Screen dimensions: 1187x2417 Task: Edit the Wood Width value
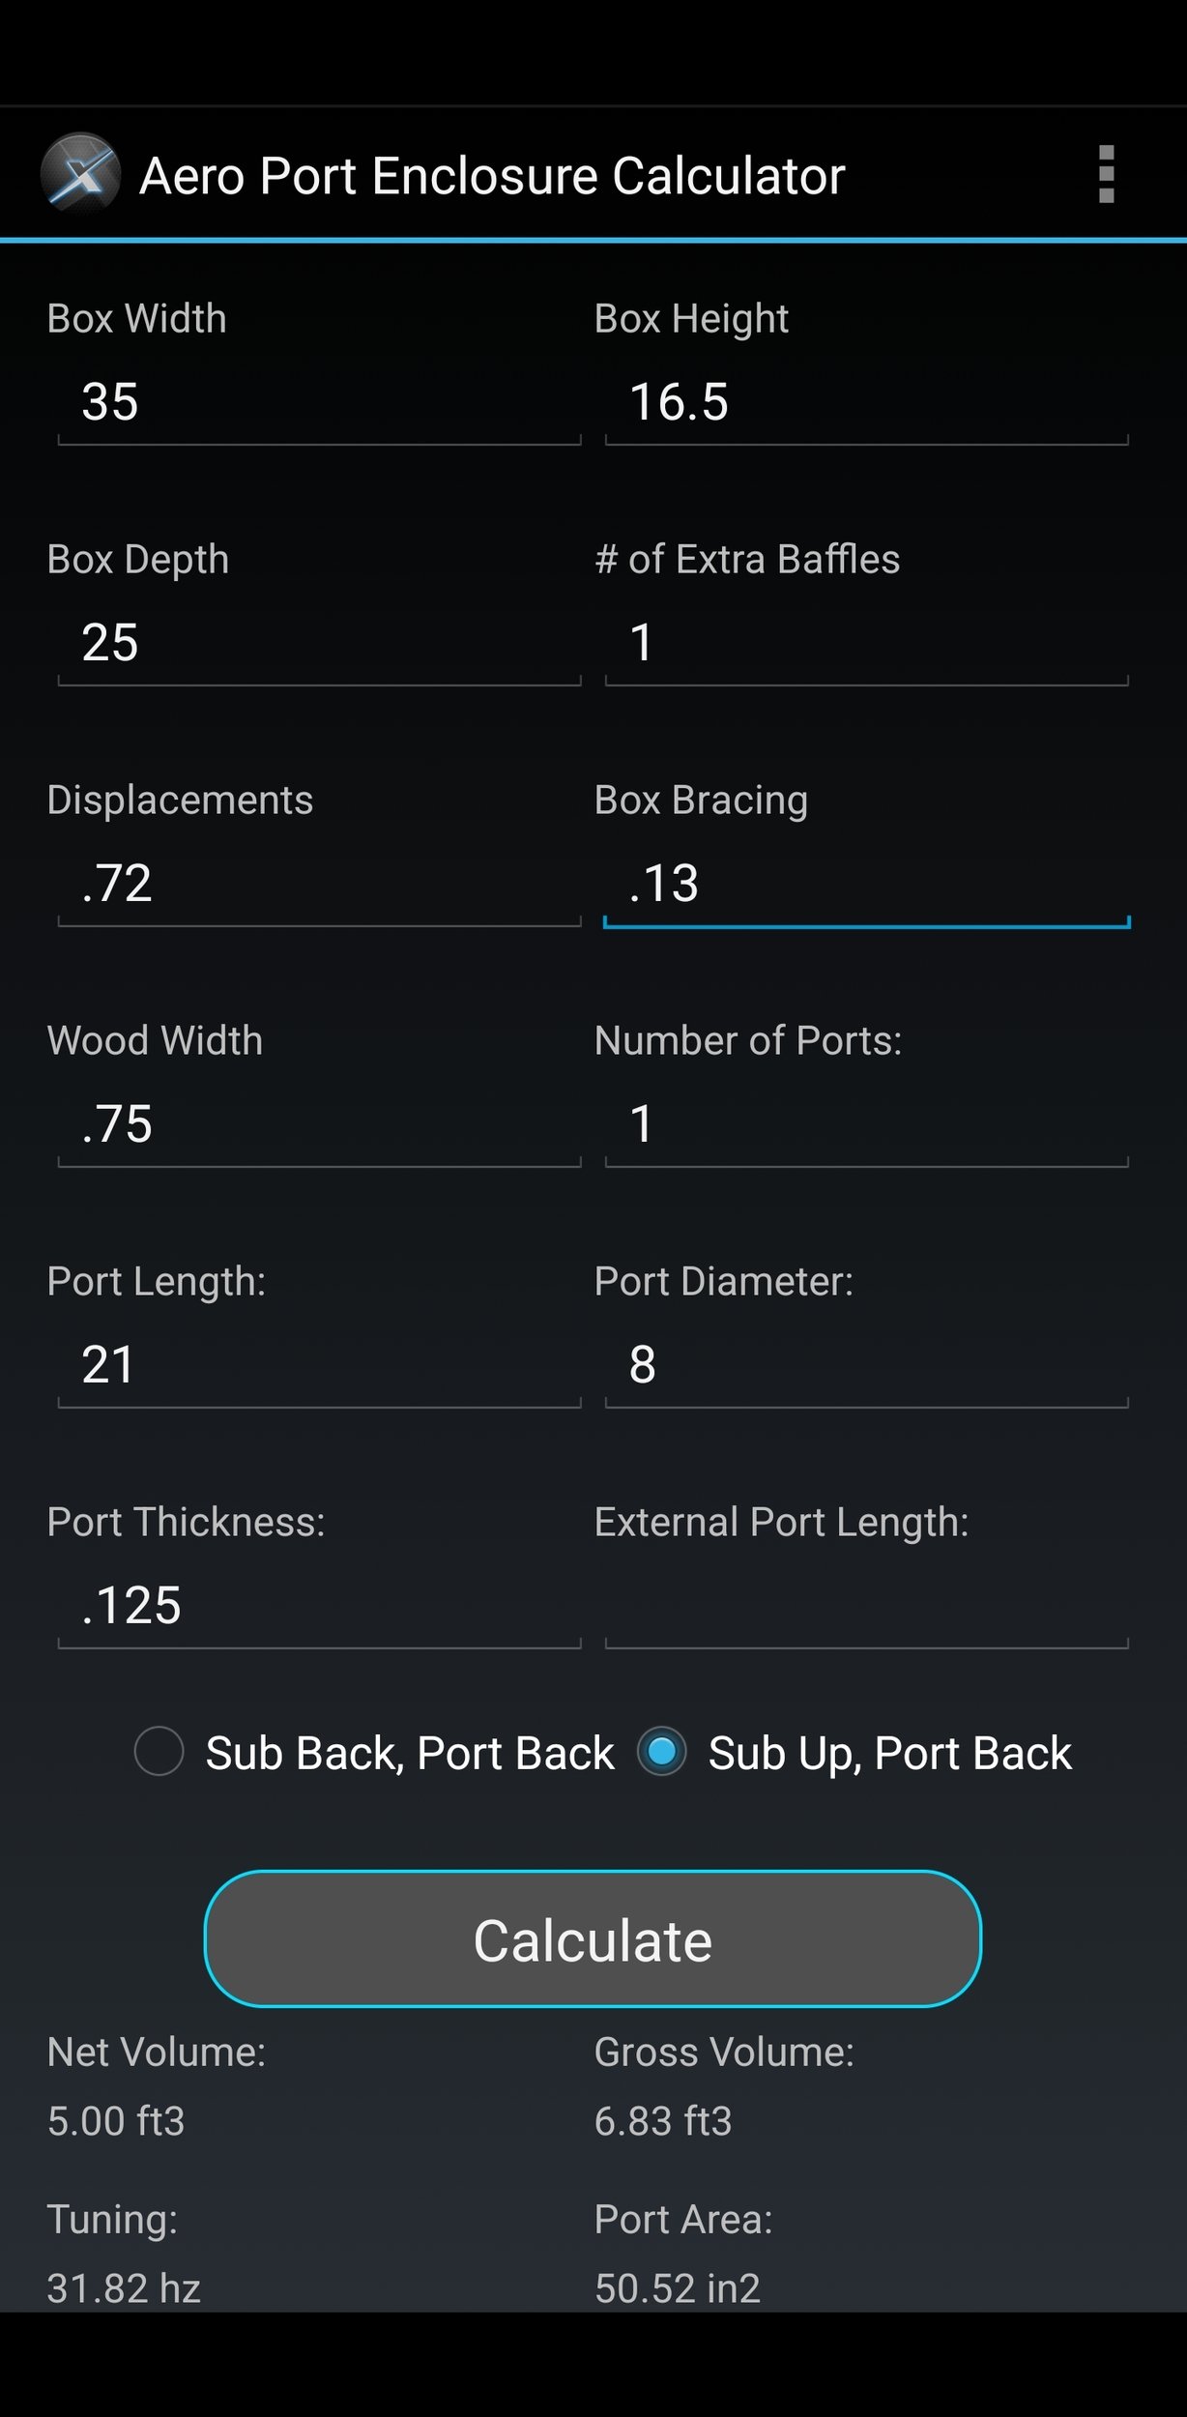(x=319, y=1124)
